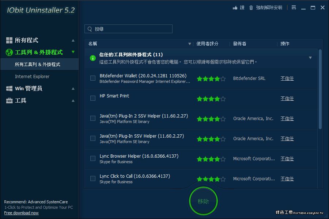Image resolution: width=329 pixels, height=219 pixels.
Task: Click the 名稱 column sort arrow
Action: 190,44
